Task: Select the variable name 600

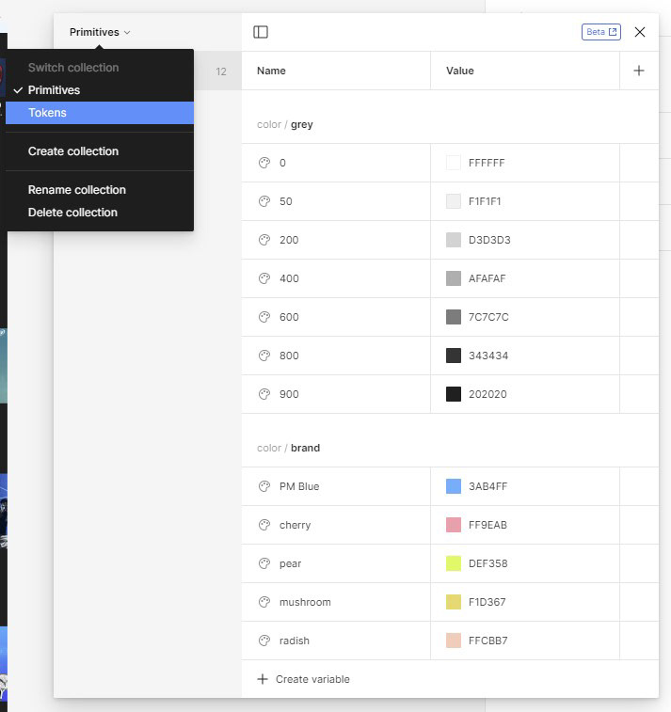Action: (x=289, y=317)
